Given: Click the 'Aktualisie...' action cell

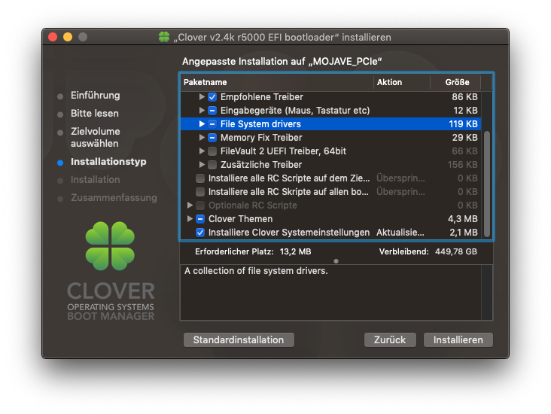Looking at the screenshot, I should pos(400,233).
